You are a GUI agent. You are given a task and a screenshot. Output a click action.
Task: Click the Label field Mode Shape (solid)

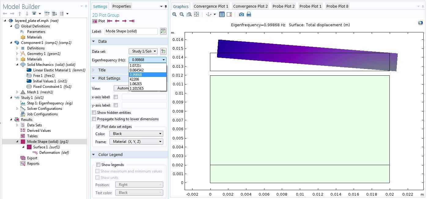131,31
